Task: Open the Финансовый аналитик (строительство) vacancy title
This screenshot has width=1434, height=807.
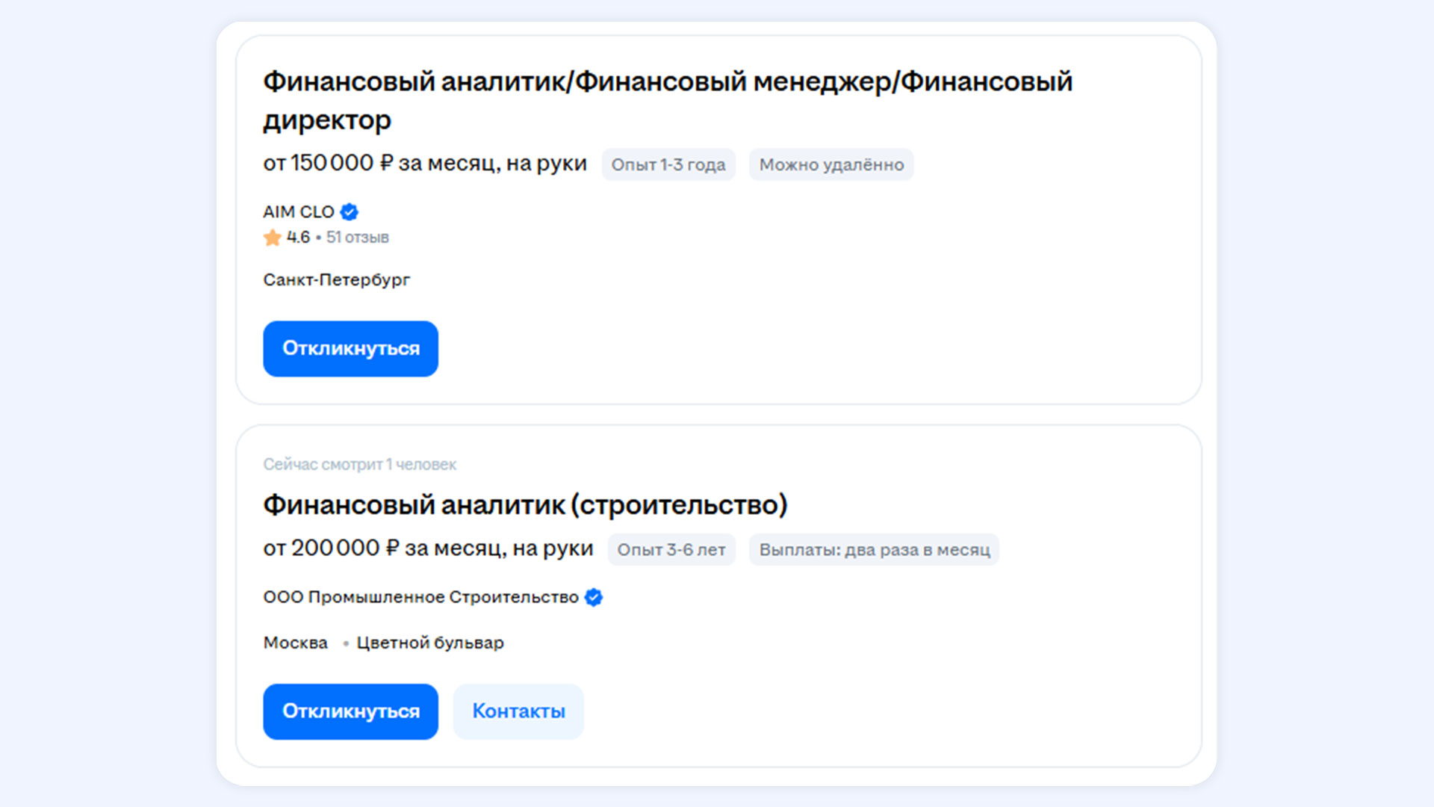Action: tap(525, 505)
